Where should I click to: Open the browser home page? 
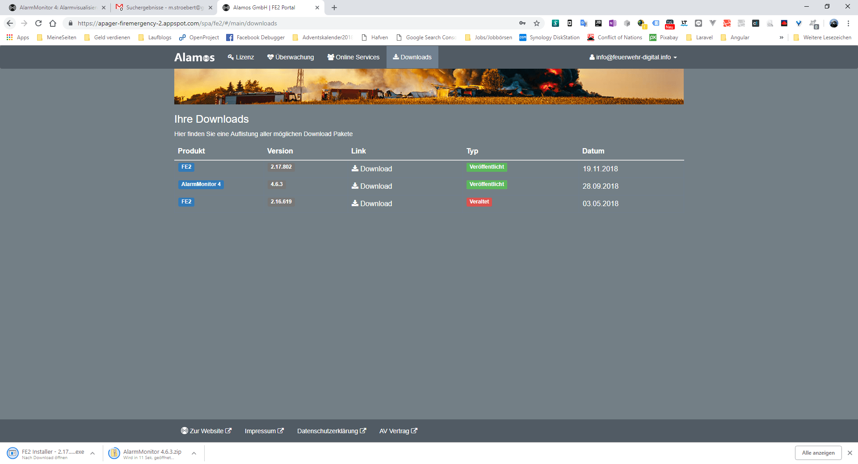pos(53,23)
